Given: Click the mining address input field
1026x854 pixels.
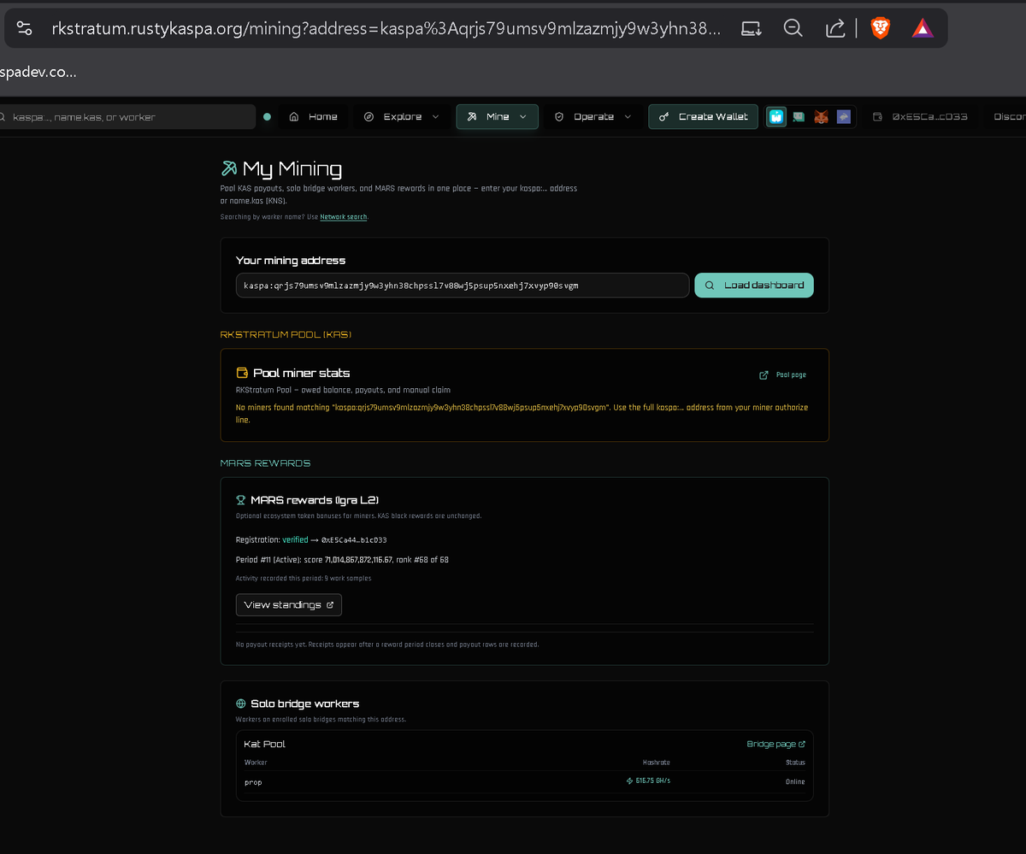Looking at the screenshot, I should [x=463, y=286].
